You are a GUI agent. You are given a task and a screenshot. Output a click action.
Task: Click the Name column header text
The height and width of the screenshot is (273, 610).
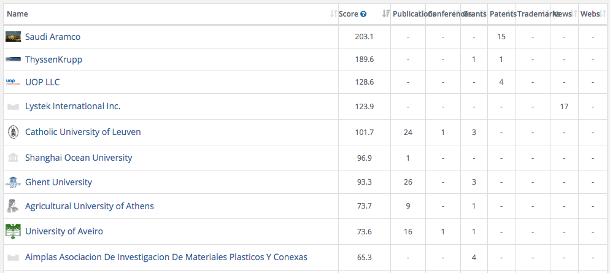click(x=18, y=14)
